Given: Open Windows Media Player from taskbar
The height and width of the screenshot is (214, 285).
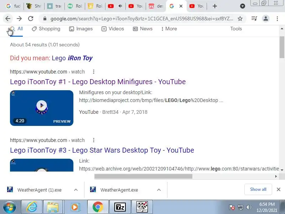Looking at the screenshot, I should tap(75, 207).
